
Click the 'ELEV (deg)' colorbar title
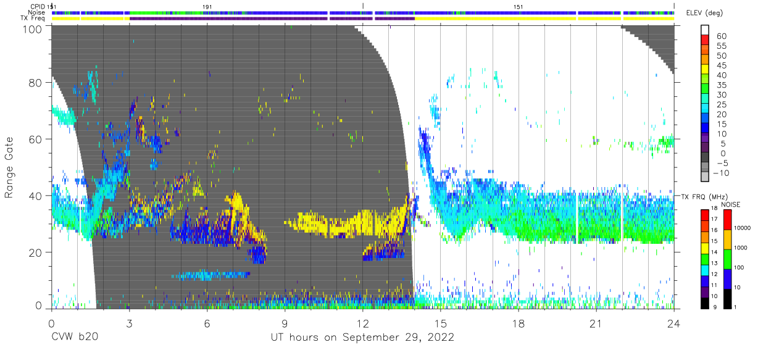[x=706, y=13]
